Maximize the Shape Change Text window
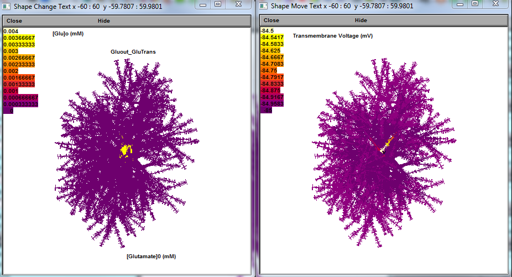The image size is (512, 277). 218,4
